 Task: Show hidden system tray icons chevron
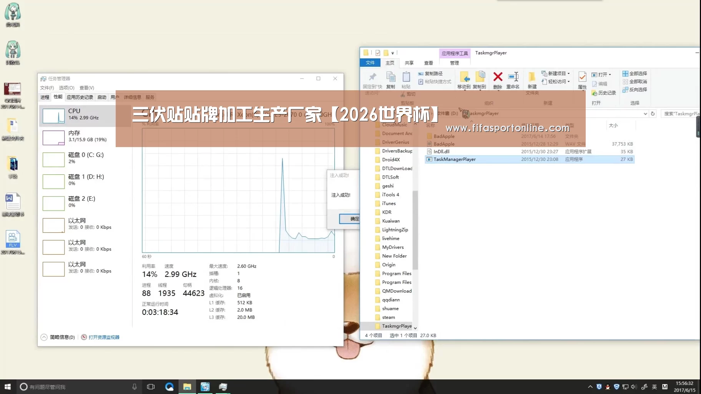tap(590, 387)
